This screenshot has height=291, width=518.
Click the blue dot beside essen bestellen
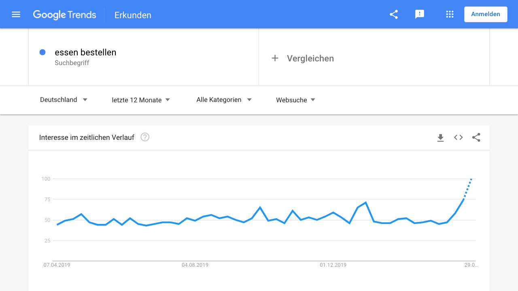coord(42,52)
